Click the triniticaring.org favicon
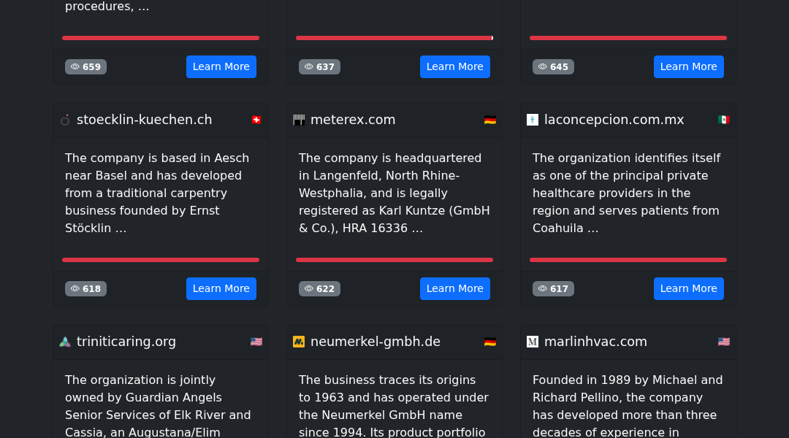Viewport: 789px width, 438px height. [x=65, y=342]
